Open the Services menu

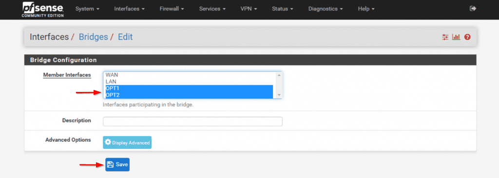pos(212,9)
